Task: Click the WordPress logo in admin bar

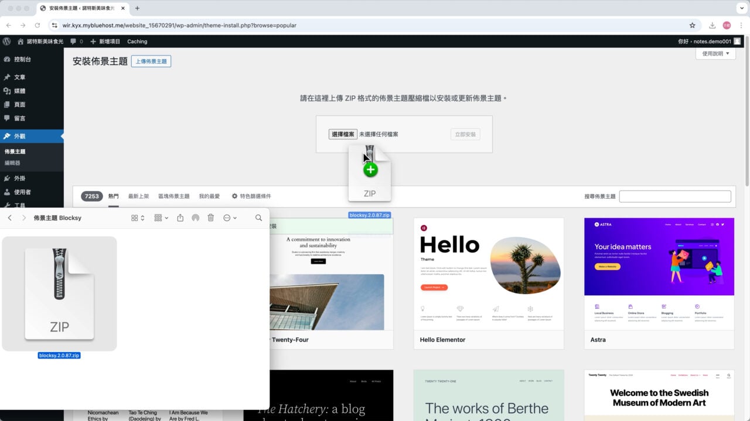Action: click(6, 42)
